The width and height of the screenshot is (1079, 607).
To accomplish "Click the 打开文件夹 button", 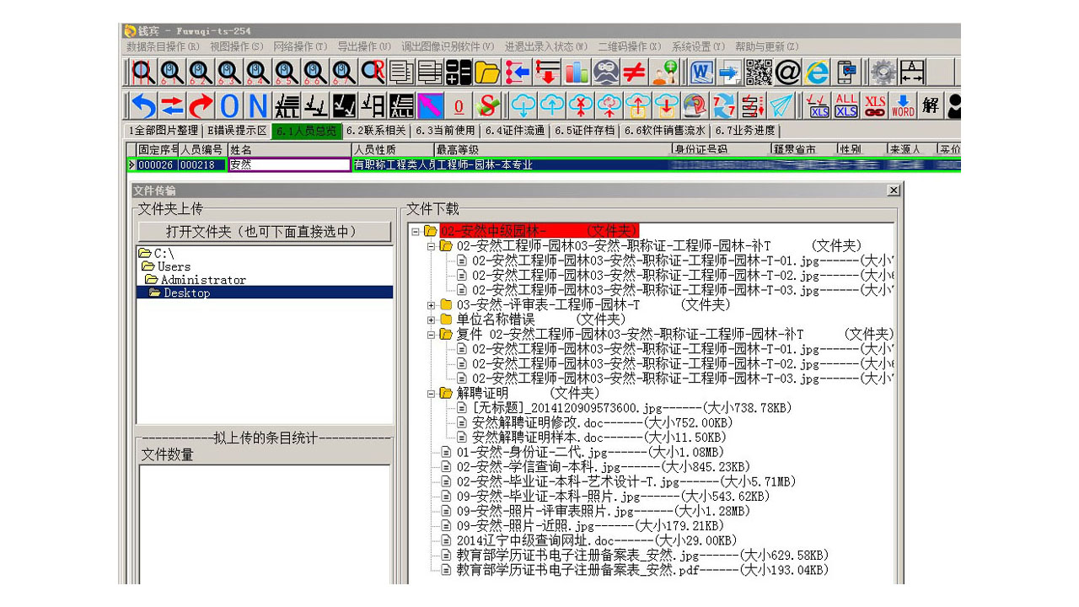I will [x=266, y=231].
